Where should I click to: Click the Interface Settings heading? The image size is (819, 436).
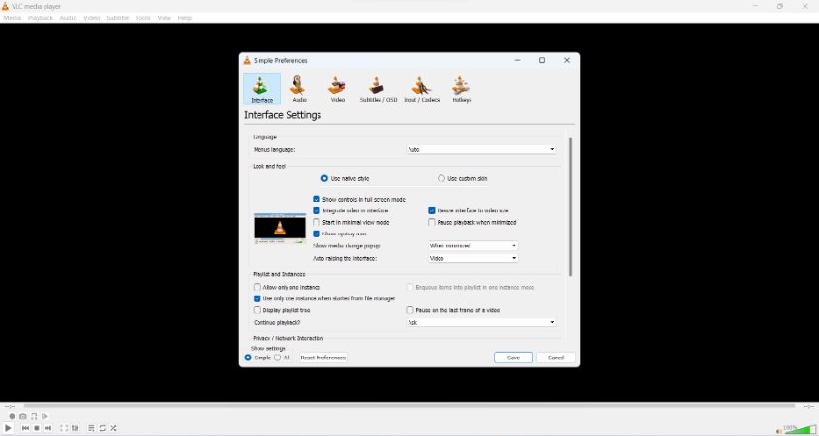point(283,115)
